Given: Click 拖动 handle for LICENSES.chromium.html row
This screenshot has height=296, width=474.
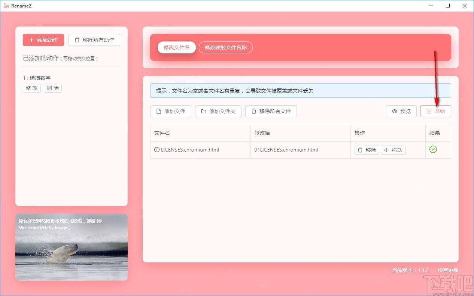Looking at the screenshot, I should (393, 150).
